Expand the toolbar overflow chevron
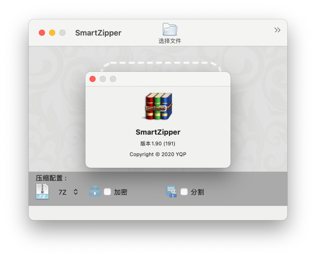The width and height of the screenshot is (316, 258). pos(277,30)
